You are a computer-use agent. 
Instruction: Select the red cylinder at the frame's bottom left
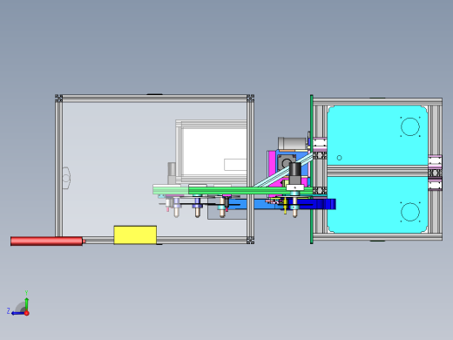pos(46,241)
